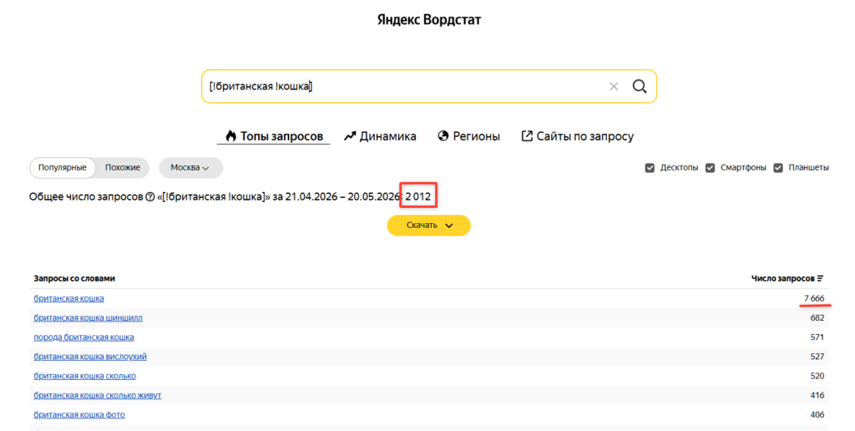The height and width of the screenshot is (431, 855).
Task: Expand the Скачать download dropdown
Action: click(x=428, y=226)
